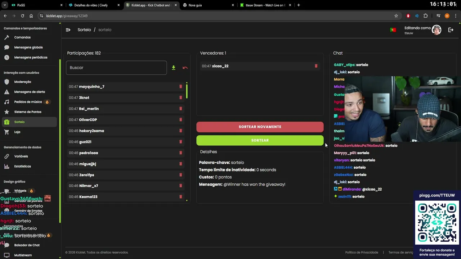Click the Estatísticas chart icon
This screenshot has width=461, height=259.
coord(6,167)
